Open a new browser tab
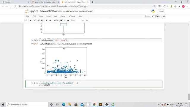This screenshot has width=190, height=107. pos(92,2)
